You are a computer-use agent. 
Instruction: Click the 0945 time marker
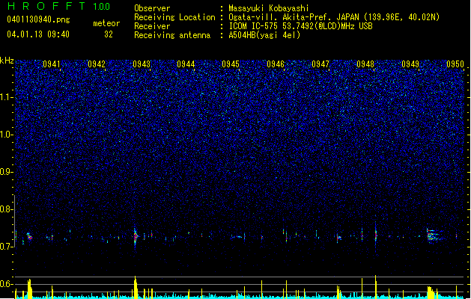pyautogui.click(x=231, y=64)
